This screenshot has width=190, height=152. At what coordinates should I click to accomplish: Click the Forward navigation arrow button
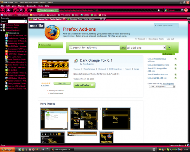tap(8, 10)
